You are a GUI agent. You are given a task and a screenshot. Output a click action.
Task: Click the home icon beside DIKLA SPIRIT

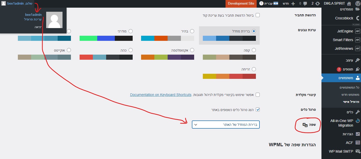349,4
